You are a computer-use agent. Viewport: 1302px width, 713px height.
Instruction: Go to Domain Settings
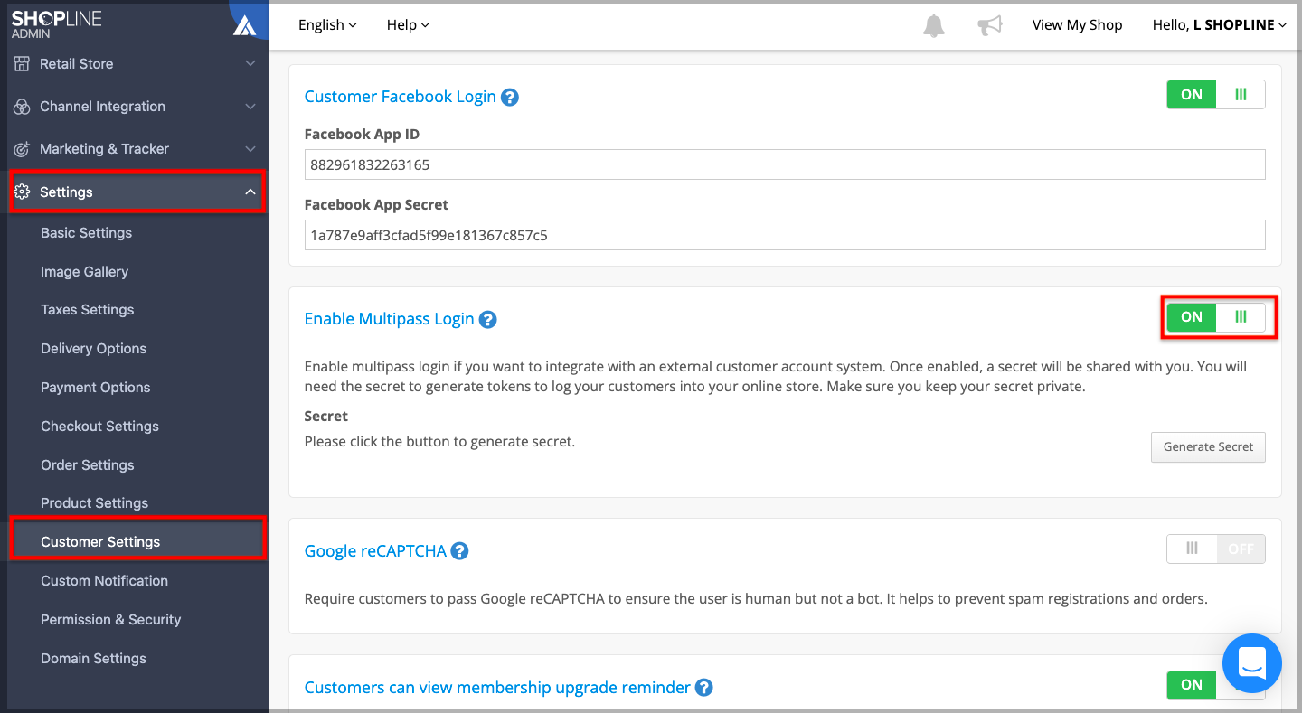point(93,659)
